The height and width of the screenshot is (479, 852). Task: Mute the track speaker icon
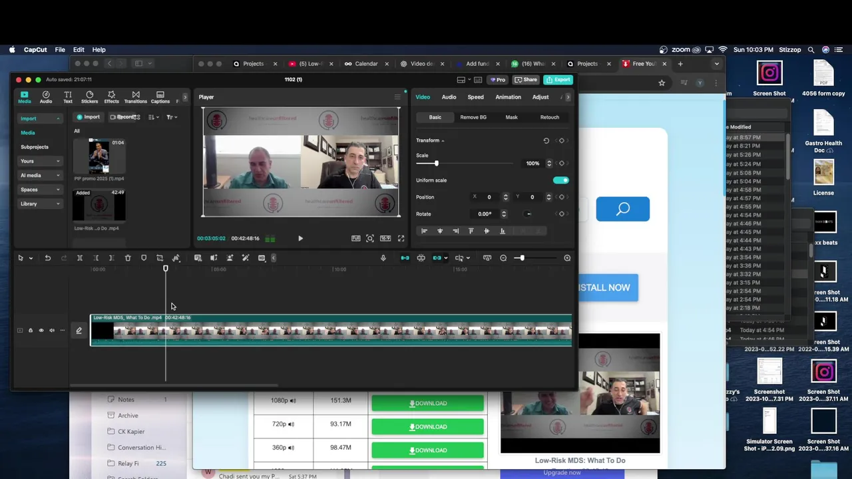(x=51, y=331)
